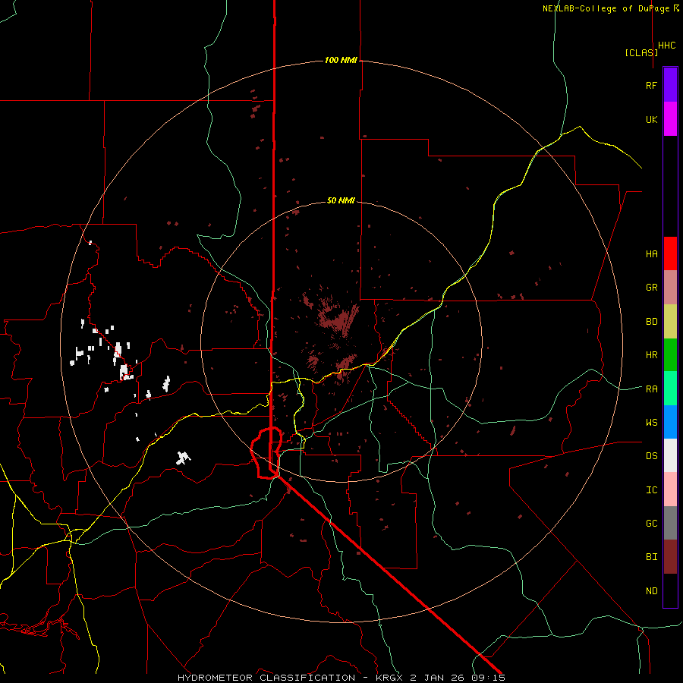Pick the WS blue legend swatch

[x=670, y=422]
